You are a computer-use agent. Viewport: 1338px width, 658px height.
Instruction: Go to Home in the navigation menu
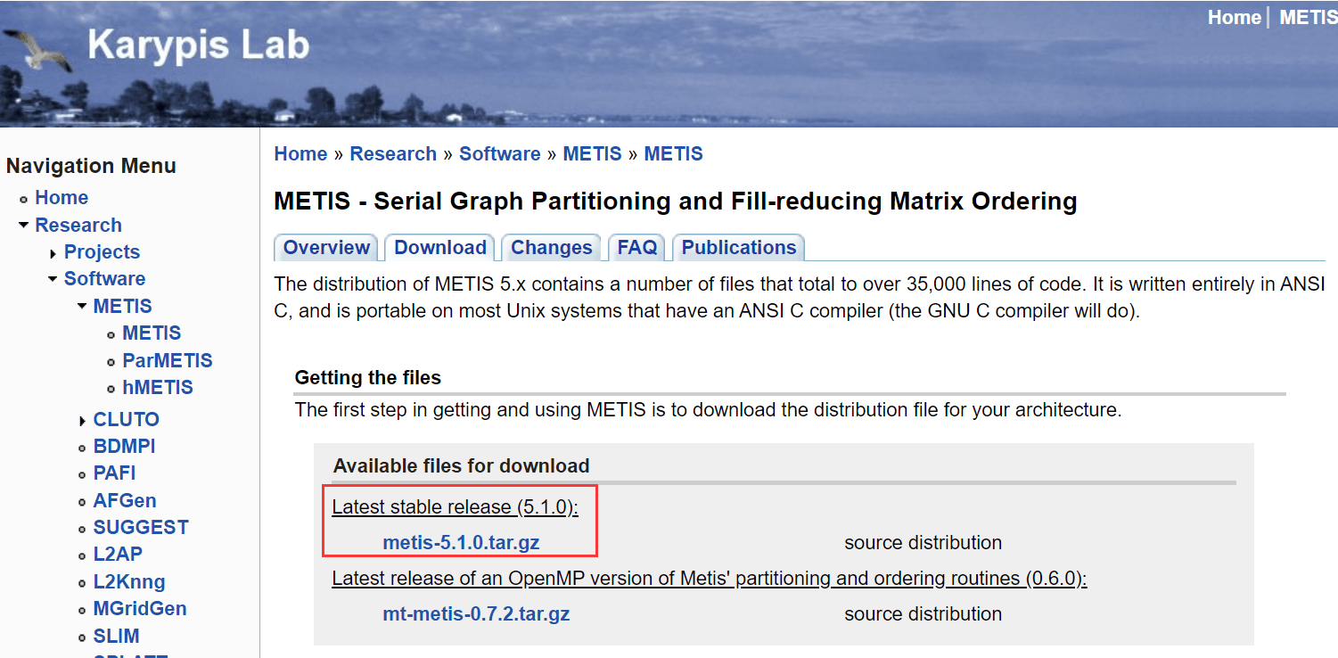pos(62,197)
